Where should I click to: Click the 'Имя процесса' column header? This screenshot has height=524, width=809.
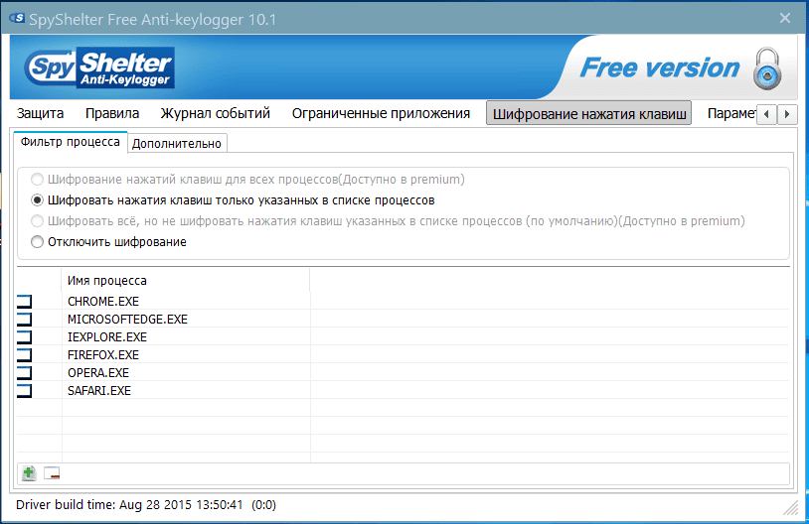point(186,280)
